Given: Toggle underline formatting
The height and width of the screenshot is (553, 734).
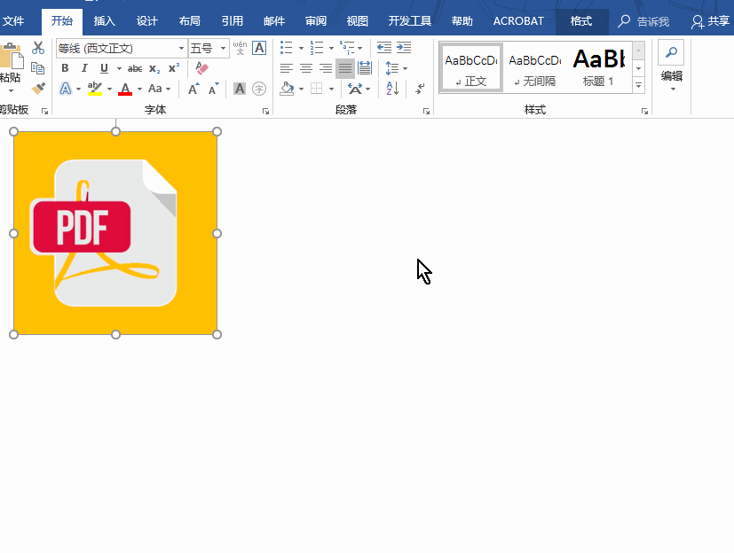Looking at the screenshot, I should pos(104,69).
